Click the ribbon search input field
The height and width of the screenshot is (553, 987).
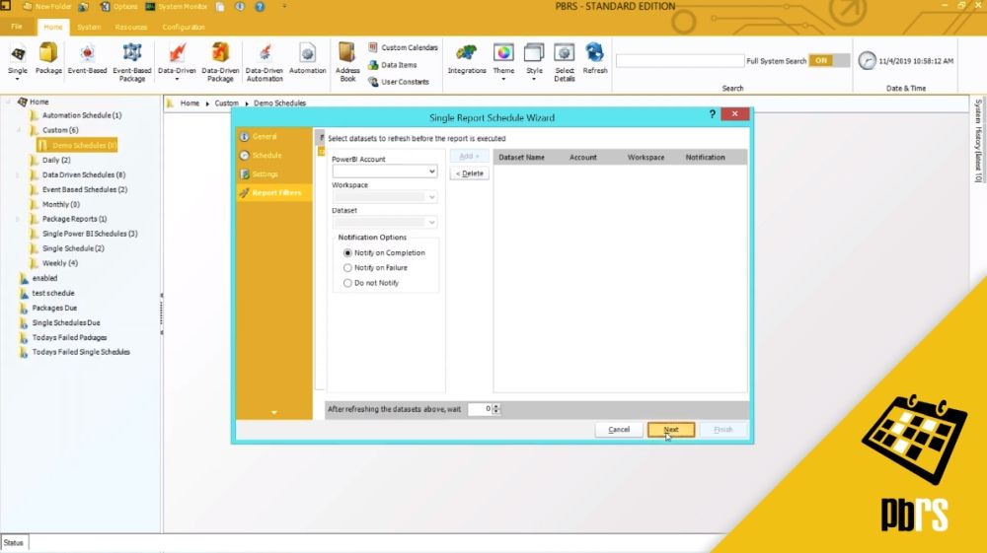[680, 61]
